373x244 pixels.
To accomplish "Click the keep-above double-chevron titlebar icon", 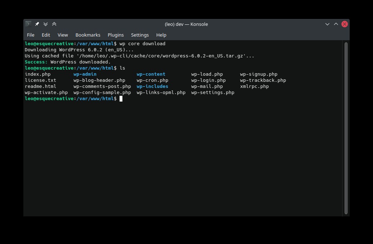I will (54, 24).
